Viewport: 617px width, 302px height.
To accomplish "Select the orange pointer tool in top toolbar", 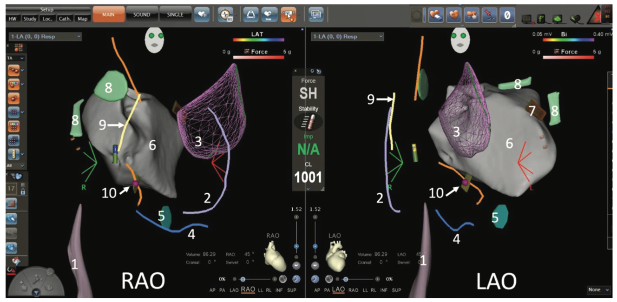I will tap(289, 14).
